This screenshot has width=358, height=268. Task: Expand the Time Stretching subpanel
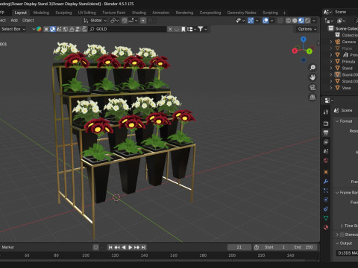click(x=342, y=226)
